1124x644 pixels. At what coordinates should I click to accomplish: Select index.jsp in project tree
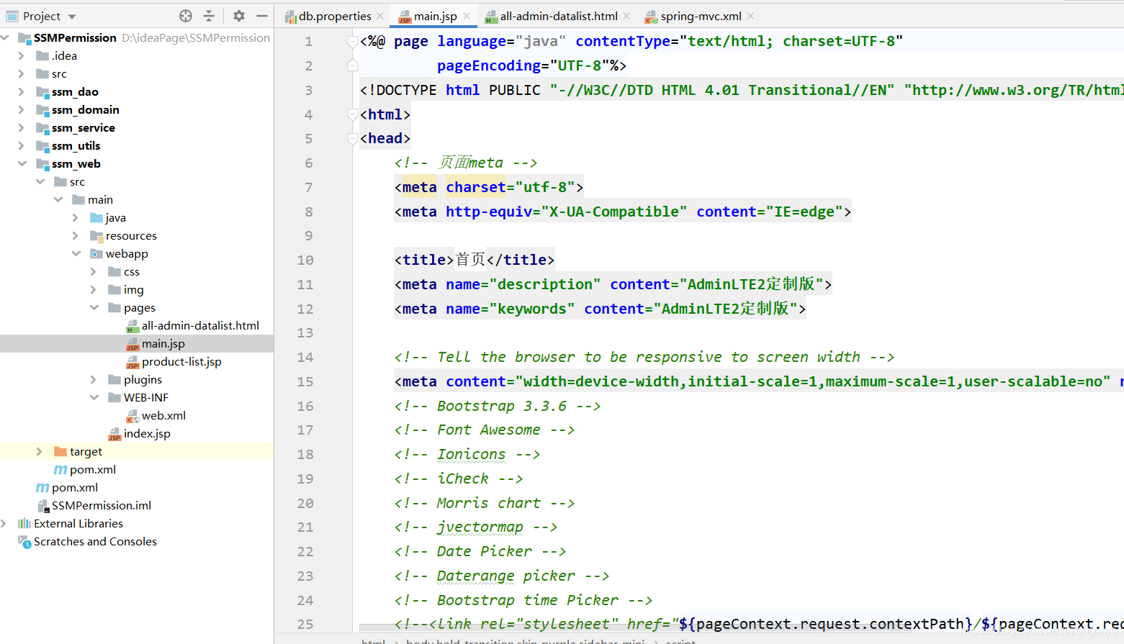point(147,433)
